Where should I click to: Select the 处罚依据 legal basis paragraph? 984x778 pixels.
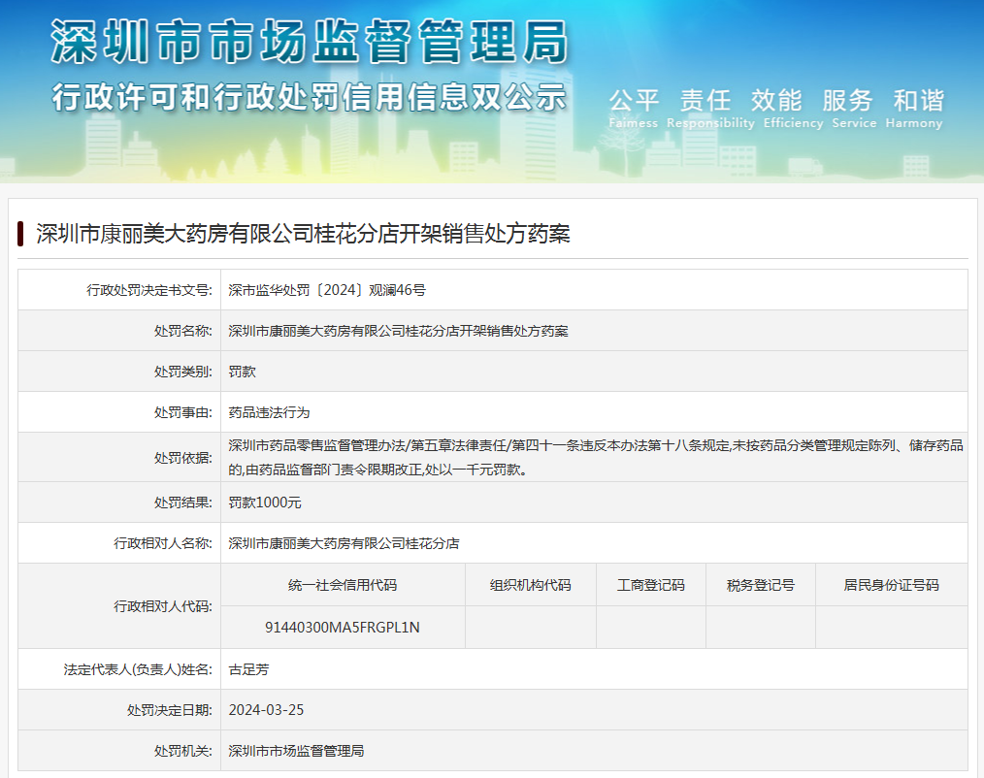596,457
